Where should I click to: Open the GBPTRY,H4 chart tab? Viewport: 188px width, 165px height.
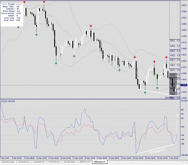(x=85, y=162)
